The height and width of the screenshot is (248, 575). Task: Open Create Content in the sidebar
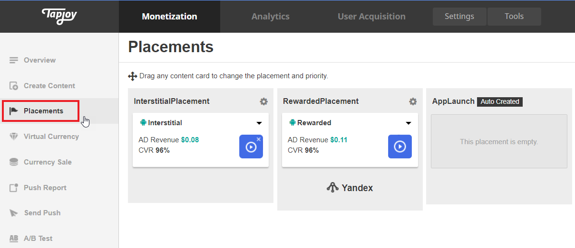(x=49, y=86)
